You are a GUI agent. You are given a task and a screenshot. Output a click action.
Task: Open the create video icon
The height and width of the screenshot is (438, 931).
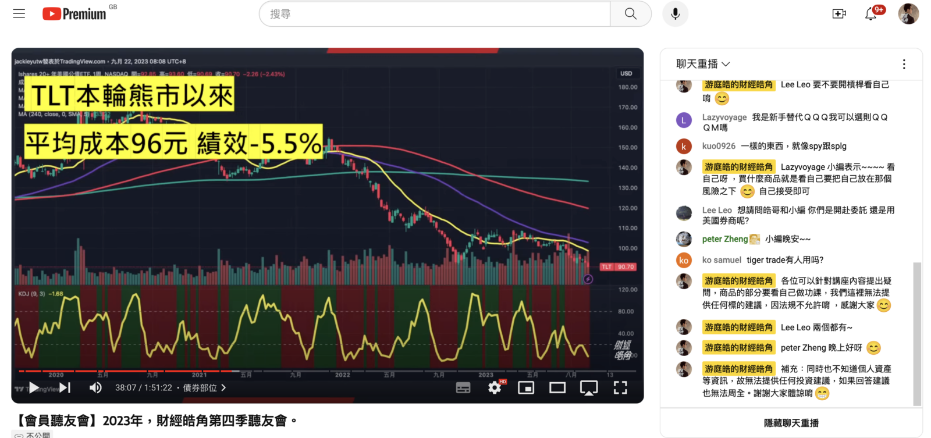pos(839,14)
